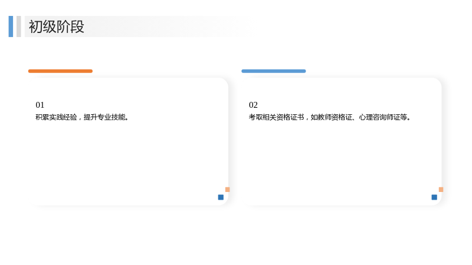Click text 积累实践经验，提升专业技能

pos(82,117)
